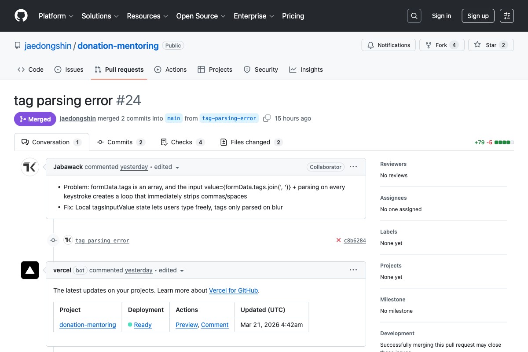Open the search icon in the top navigation
This screenshot has width=528, height=352.
coord(414,16)
